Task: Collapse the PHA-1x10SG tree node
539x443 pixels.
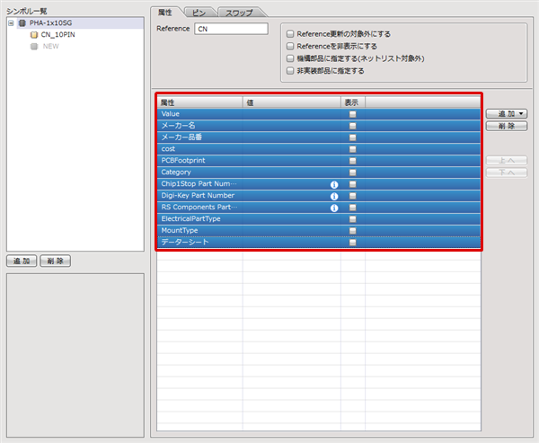Action: pyautogui.click(x=11, y=23)
